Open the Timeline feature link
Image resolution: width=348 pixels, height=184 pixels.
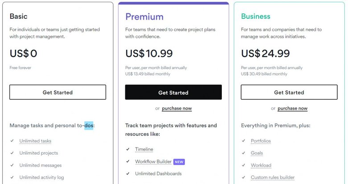tap(144, 149)
